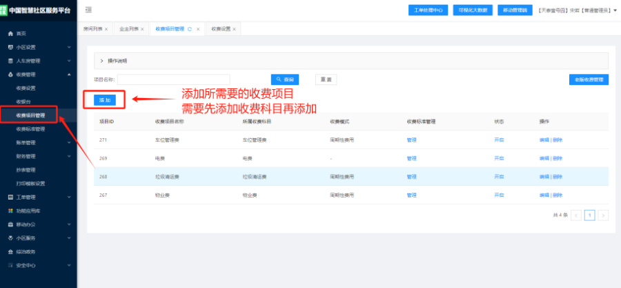Click the 重置 reset button
621x288 pixels.
326,79
